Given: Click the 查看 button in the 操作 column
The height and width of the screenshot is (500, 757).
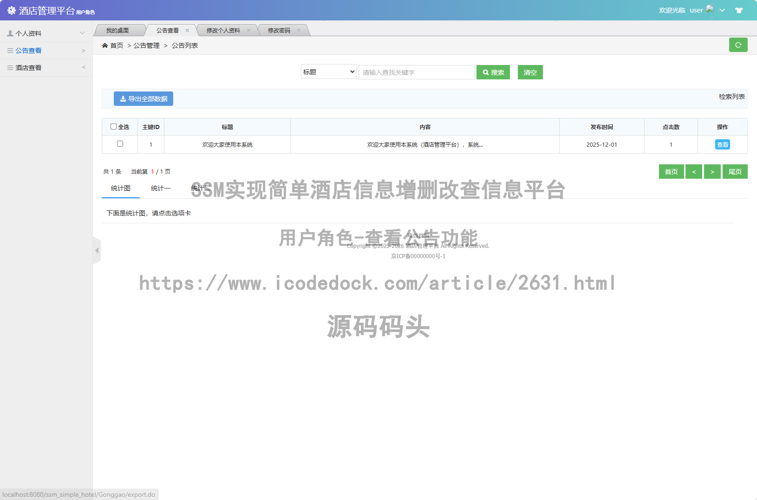Looking at the screenshot, I should (722, 144).
